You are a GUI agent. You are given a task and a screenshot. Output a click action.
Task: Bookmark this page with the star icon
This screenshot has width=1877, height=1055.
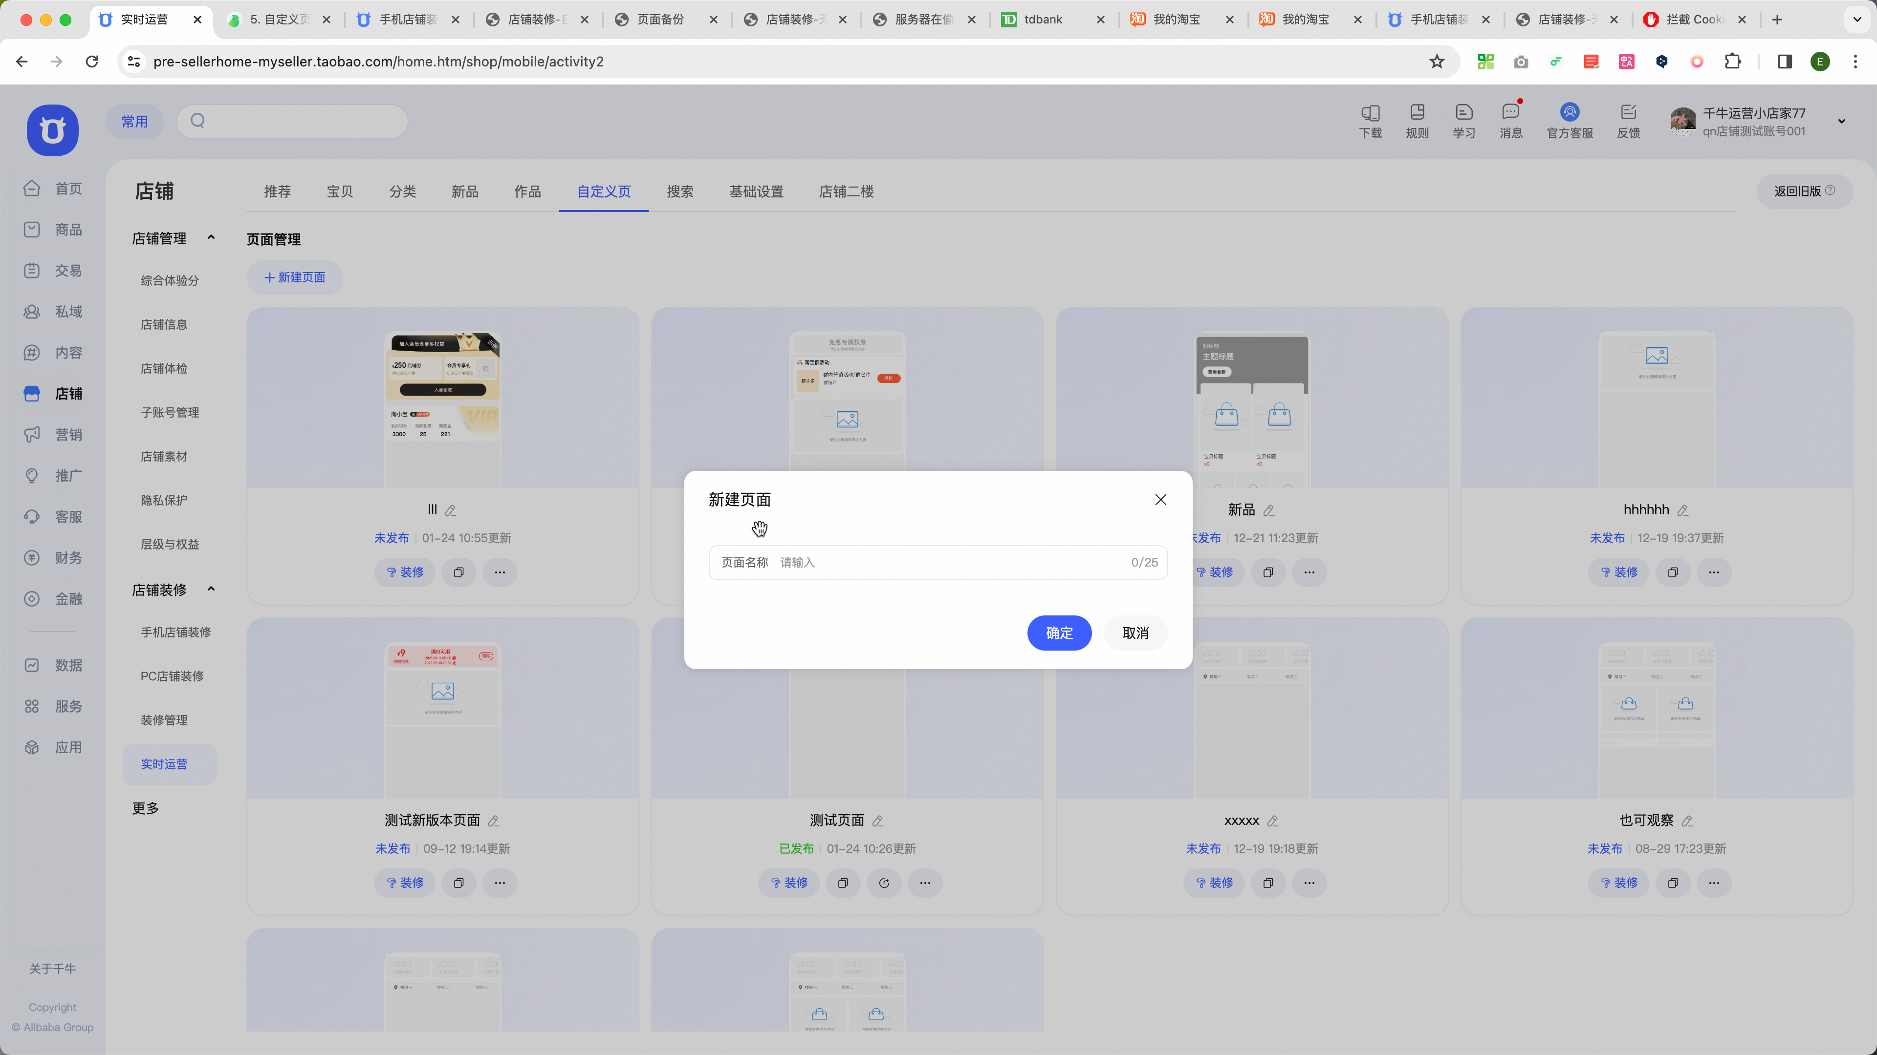click(1436, 62)
